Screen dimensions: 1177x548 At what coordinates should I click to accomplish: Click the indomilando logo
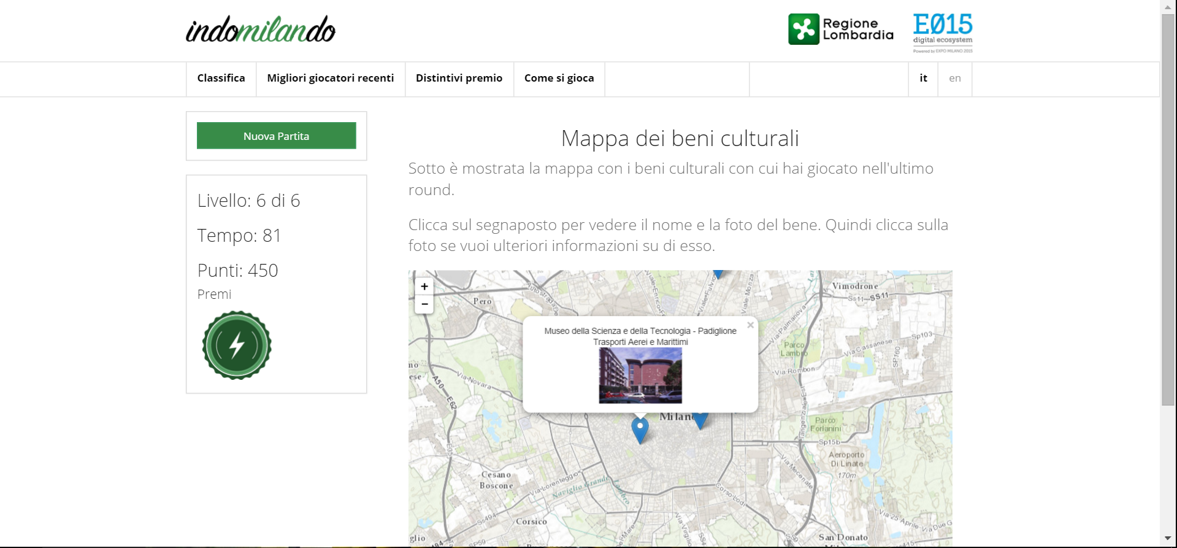point(261,29)
